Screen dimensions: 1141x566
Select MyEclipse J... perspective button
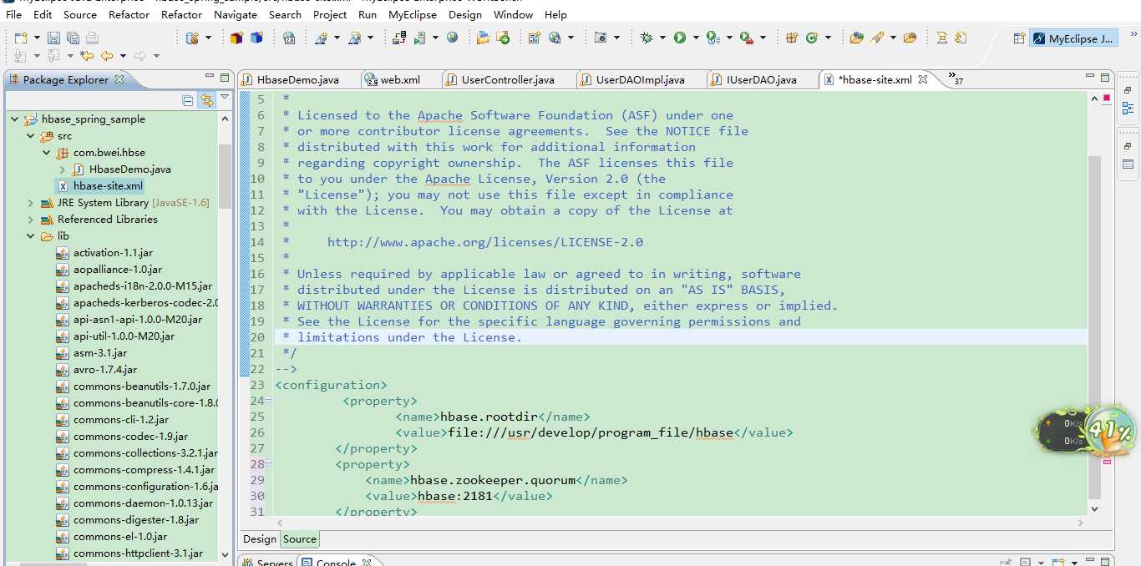(x=1073, y=38)
